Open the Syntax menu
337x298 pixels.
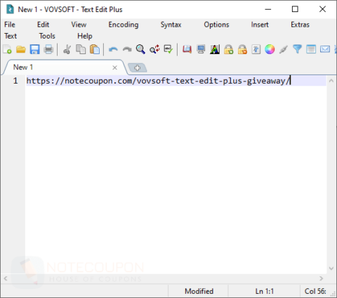[171, 25]
